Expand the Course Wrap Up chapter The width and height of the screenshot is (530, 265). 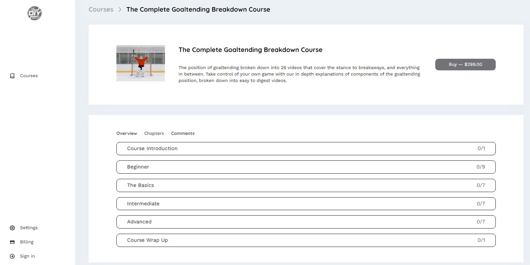(x=306, y=240)
